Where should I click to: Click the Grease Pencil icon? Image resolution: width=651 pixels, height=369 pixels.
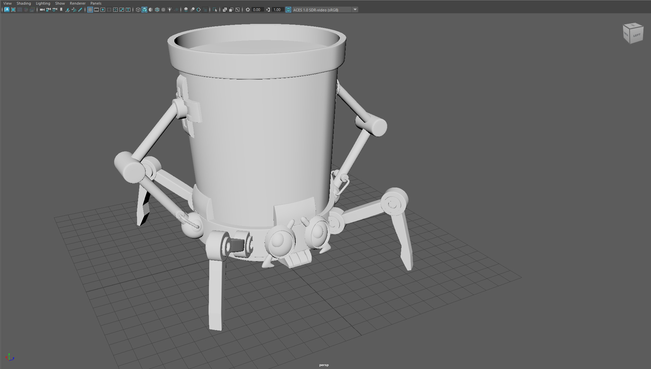click(x=80, y=10)
